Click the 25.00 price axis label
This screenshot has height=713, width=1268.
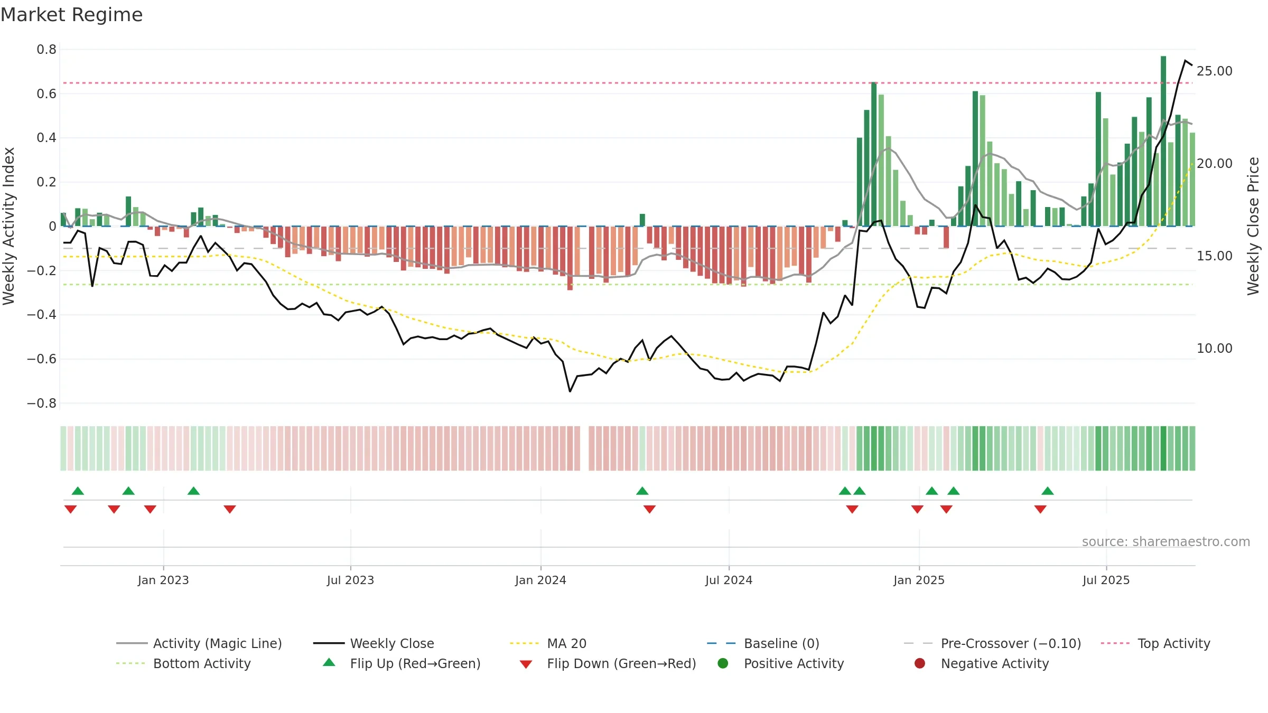[1214, 71]
